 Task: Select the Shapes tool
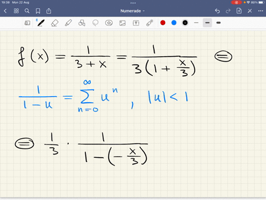[x=81, y=23]
